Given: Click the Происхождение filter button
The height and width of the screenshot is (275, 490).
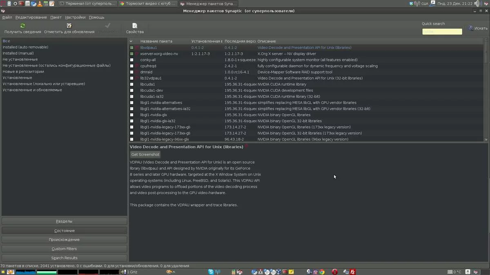Looking at the screenshot, I should 64,240.
